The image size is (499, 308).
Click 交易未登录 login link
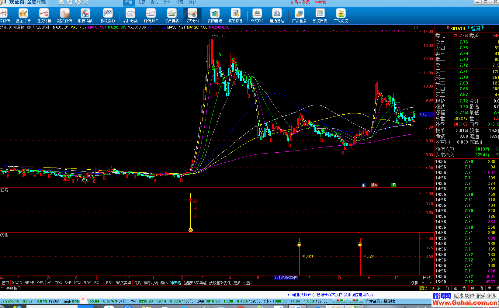click(x=300, y=2)
